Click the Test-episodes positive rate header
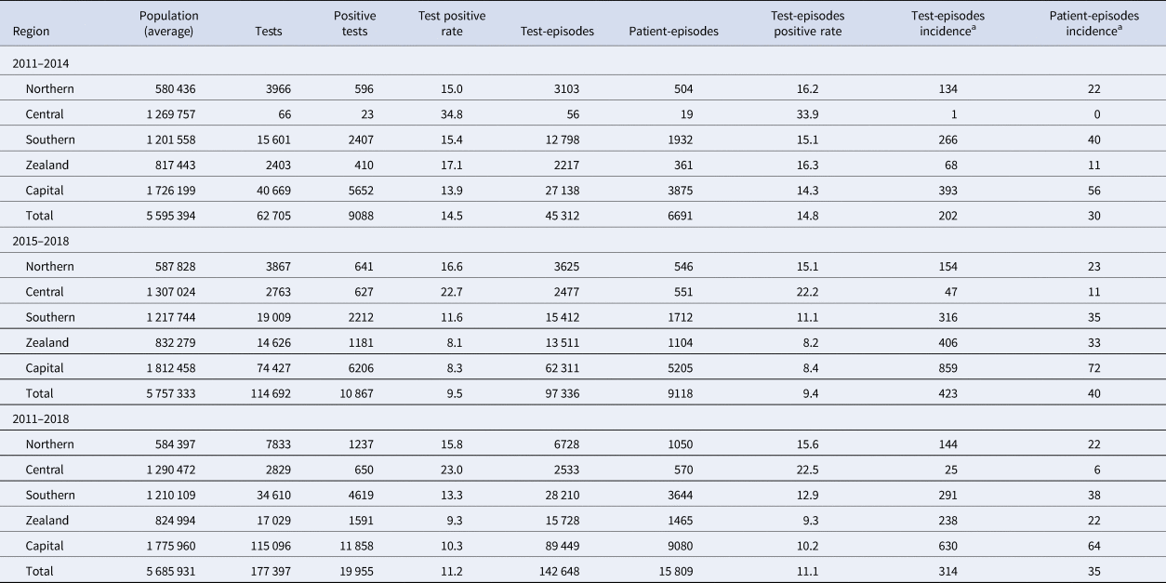Viewport: 1166px width, 583px height. pyautogui.click(x=806, y=23)
